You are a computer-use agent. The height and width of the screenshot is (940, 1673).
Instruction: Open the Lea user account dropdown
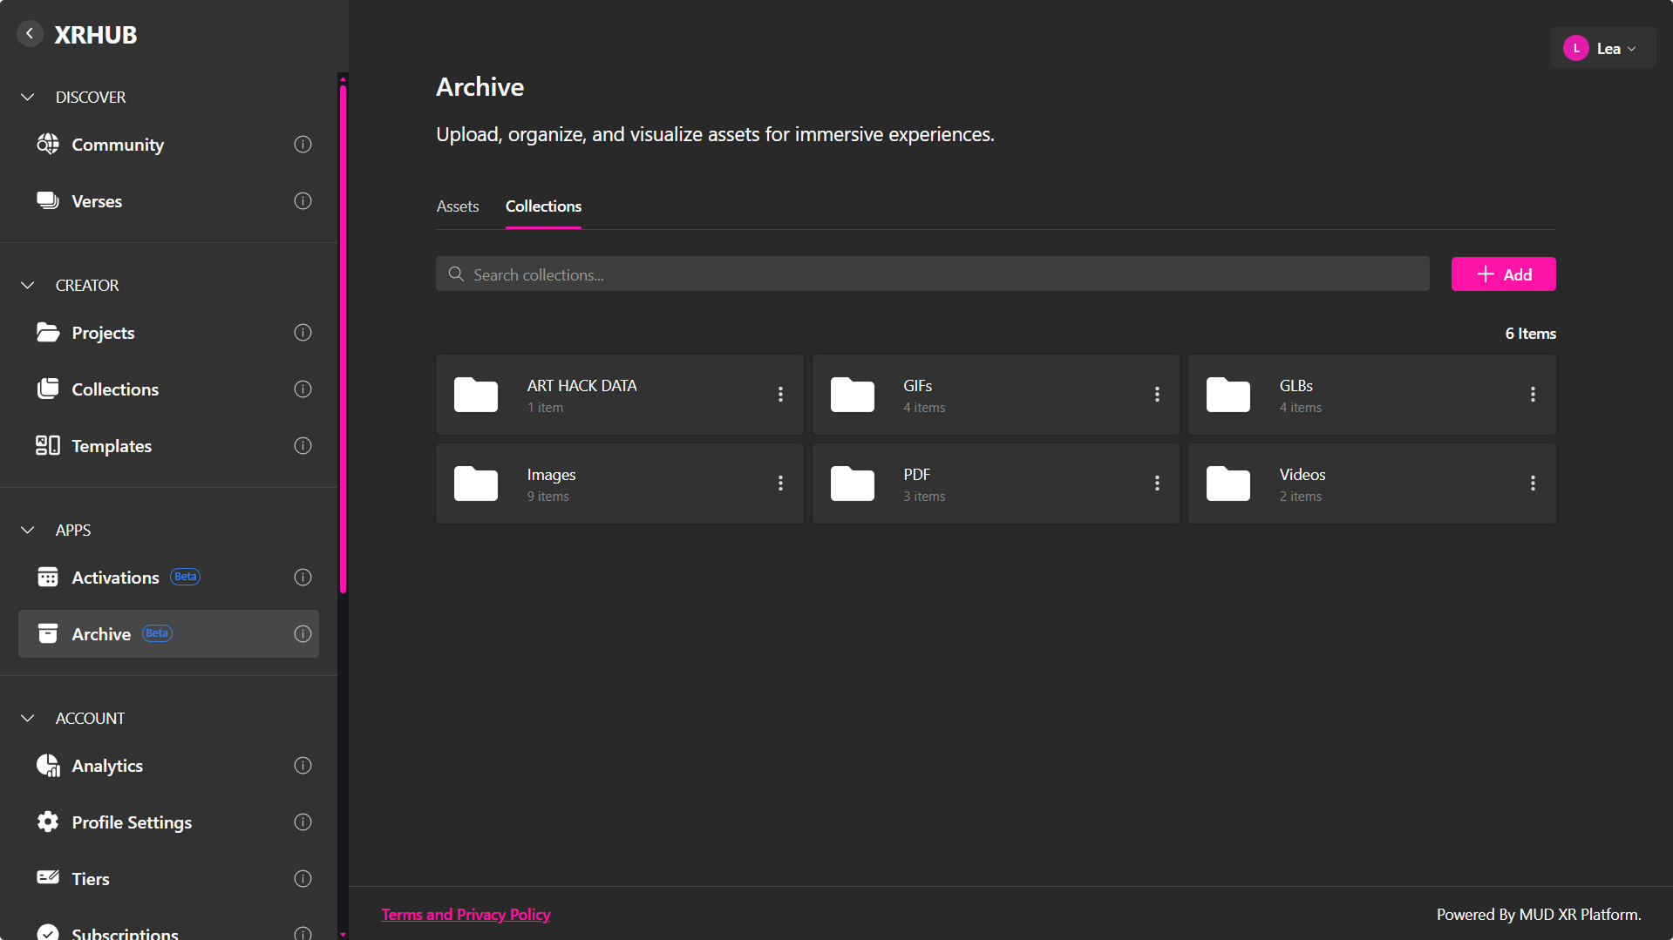(1602, 48)
